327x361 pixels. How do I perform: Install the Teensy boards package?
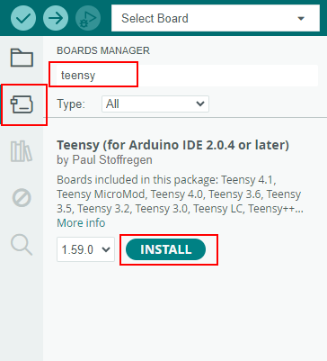click(165, 249)
